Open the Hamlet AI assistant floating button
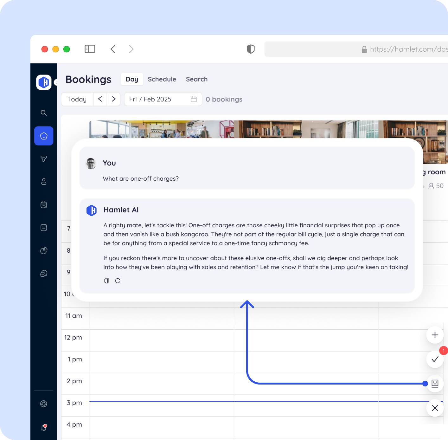 [x=435, y=384]
